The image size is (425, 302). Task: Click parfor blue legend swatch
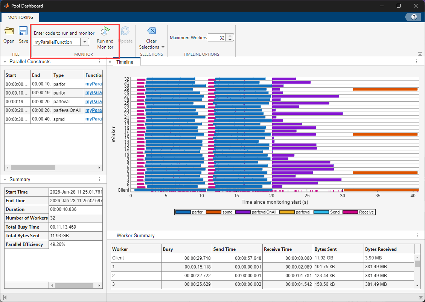[x=183, y=212]
